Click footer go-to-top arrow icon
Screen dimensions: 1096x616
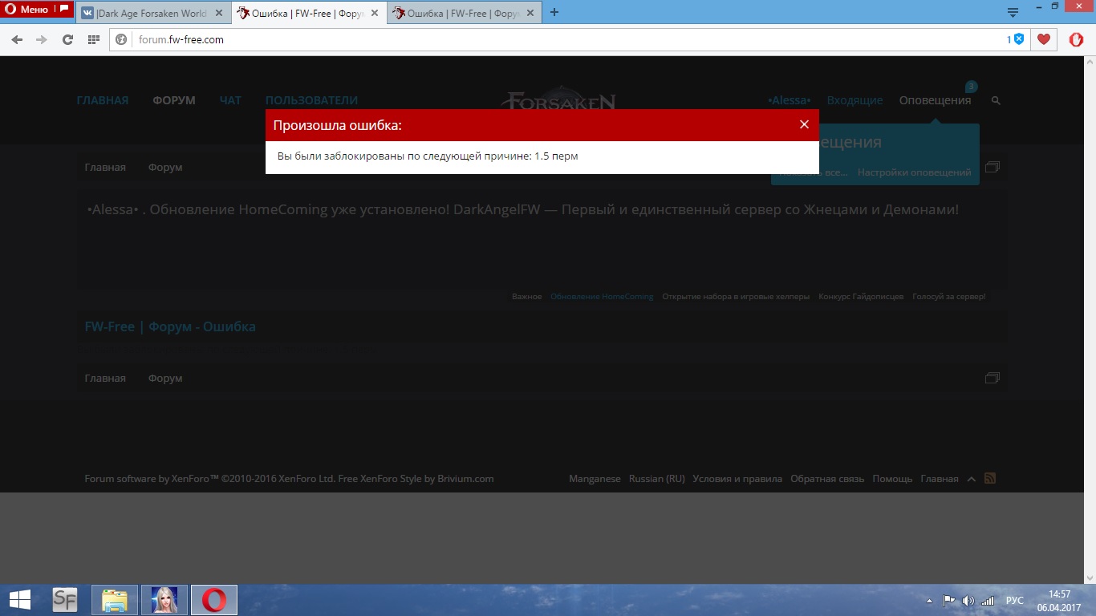(972, 479)
